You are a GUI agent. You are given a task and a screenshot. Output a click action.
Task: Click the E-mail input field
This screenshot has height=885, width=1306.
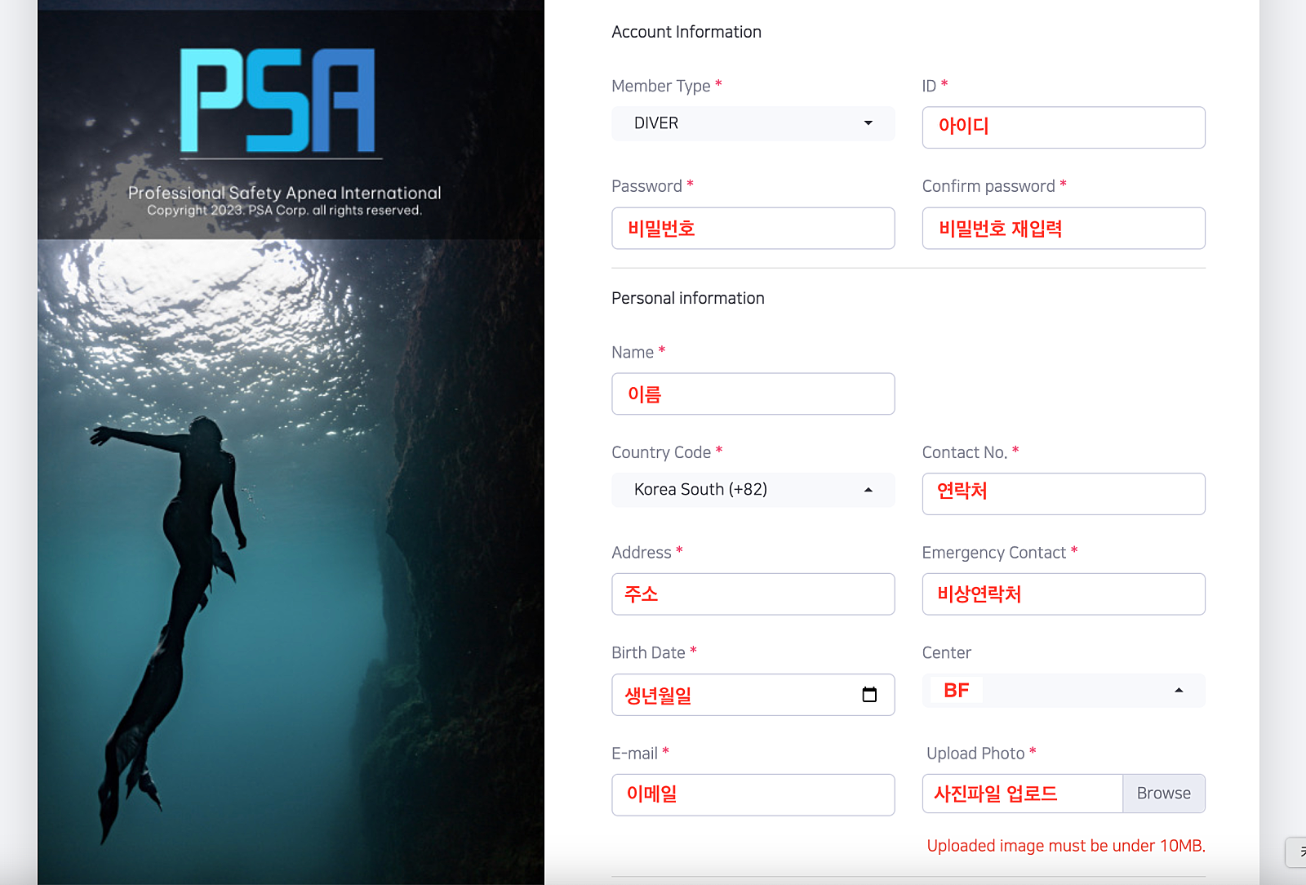point(753,794)
